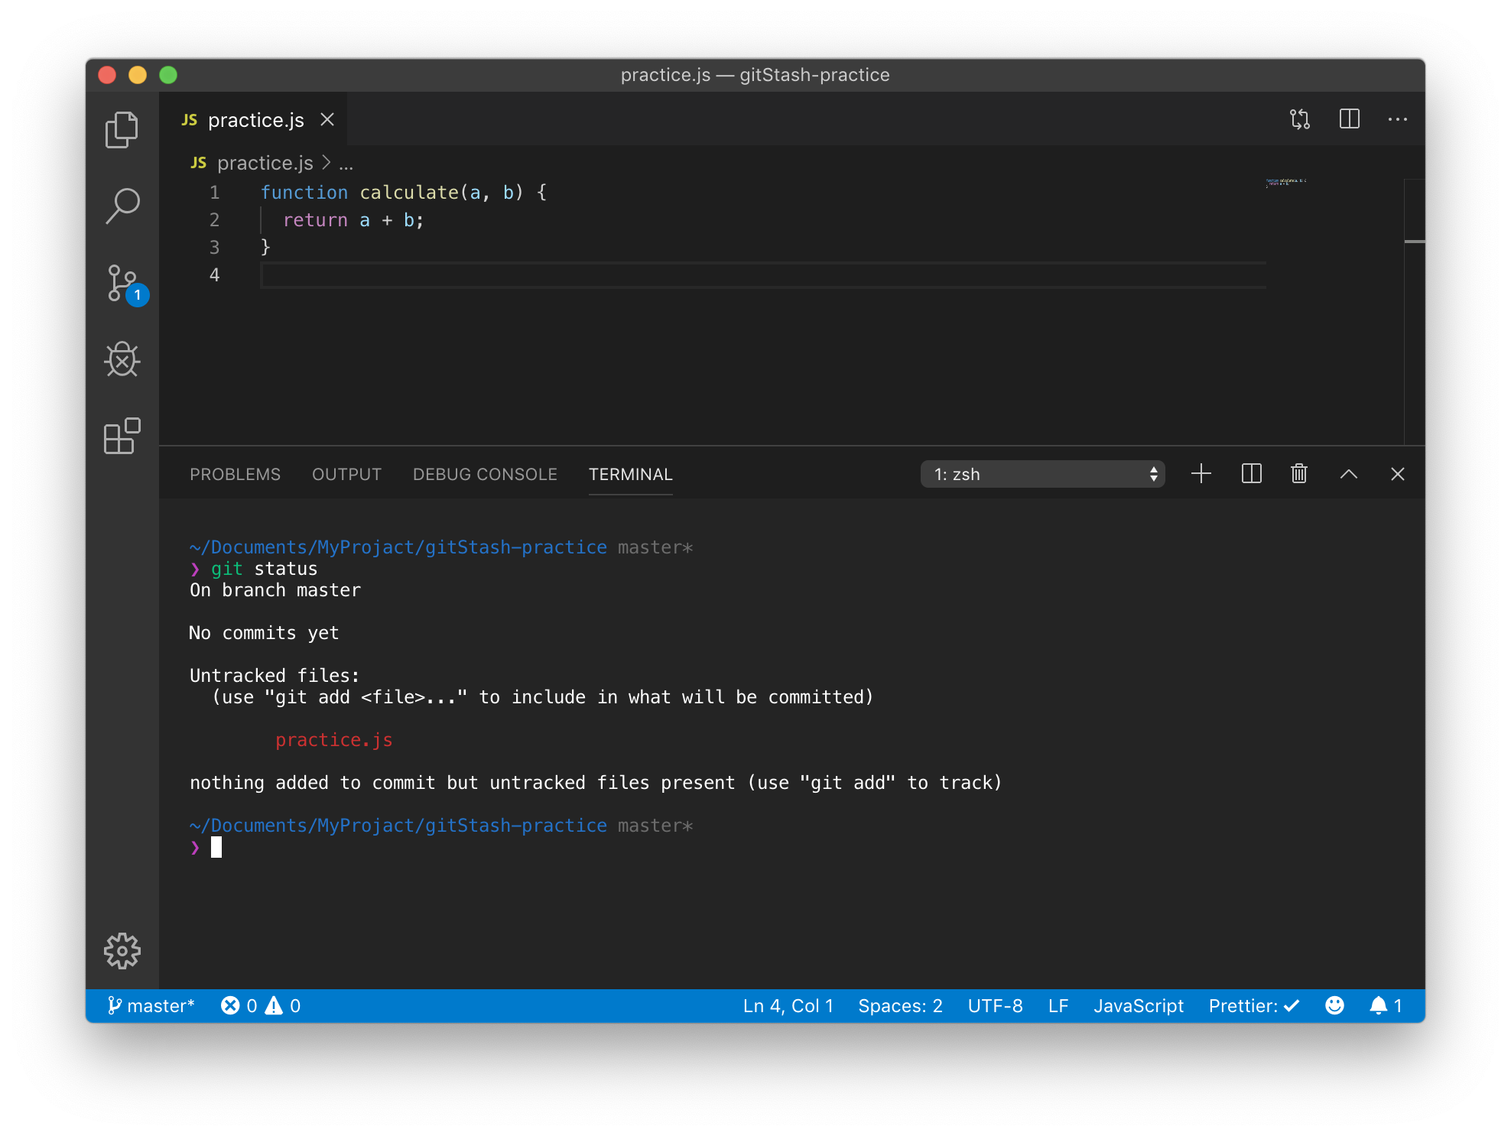Toggle the Prettier status indicator
Image resolution: width=1511 pixels, height=1136 pixels.
point(1253,1005)
